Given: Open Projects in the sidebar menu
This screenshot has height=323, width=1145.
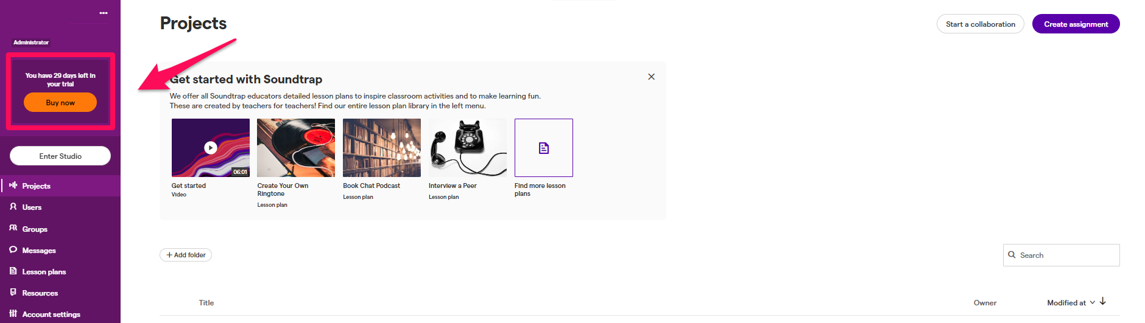Looking at the screenshot, I should 60,186.
